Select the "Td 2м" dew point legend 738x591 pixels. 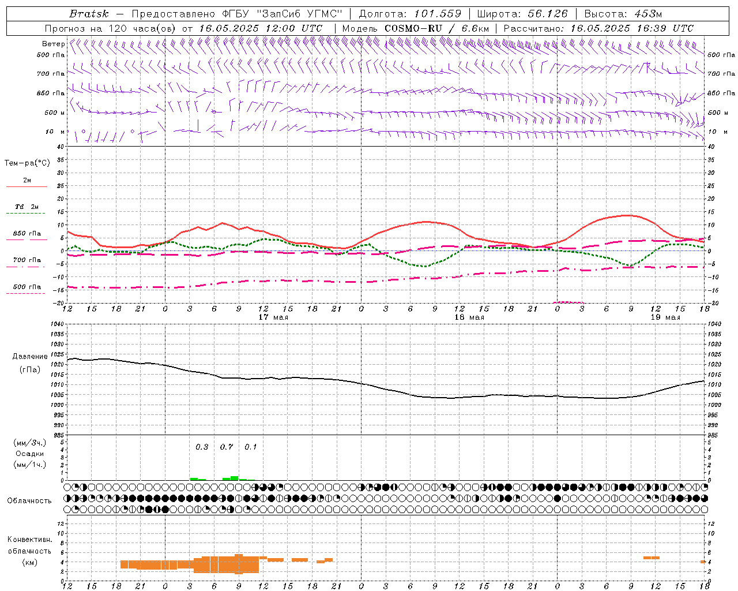coord(27,207)
